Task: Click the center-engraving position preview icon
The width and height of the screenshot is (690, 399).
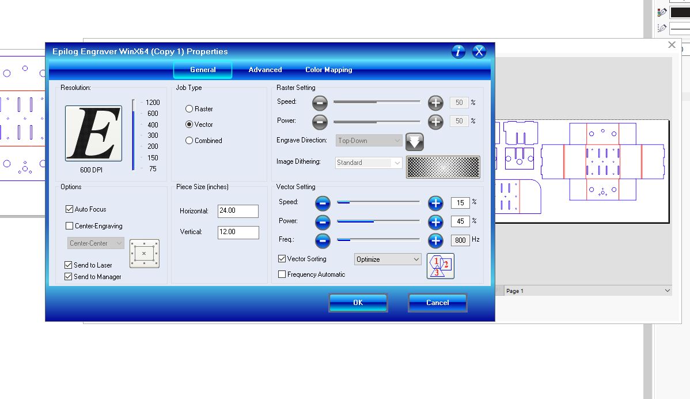Action: pos(145,254)
